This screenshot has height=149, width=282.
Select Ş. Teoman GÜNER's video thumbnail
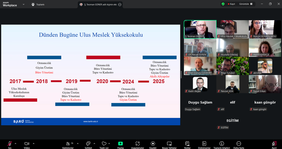point(200,29)
